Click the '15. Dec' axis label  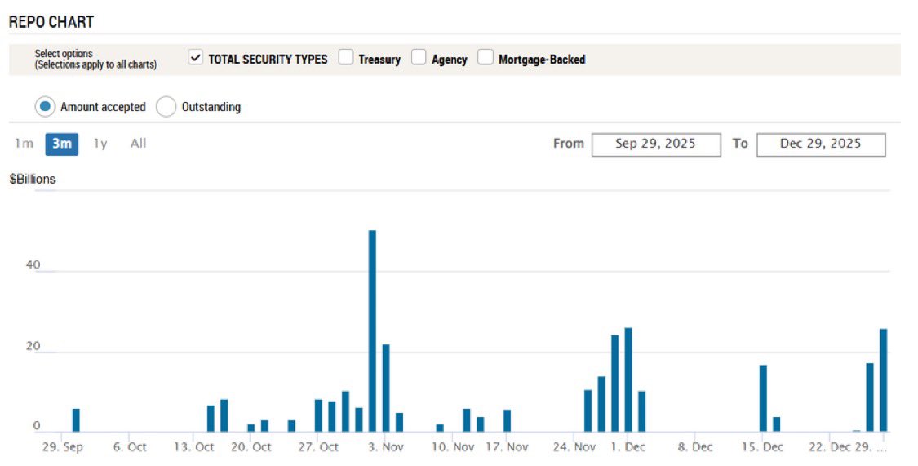762,447
